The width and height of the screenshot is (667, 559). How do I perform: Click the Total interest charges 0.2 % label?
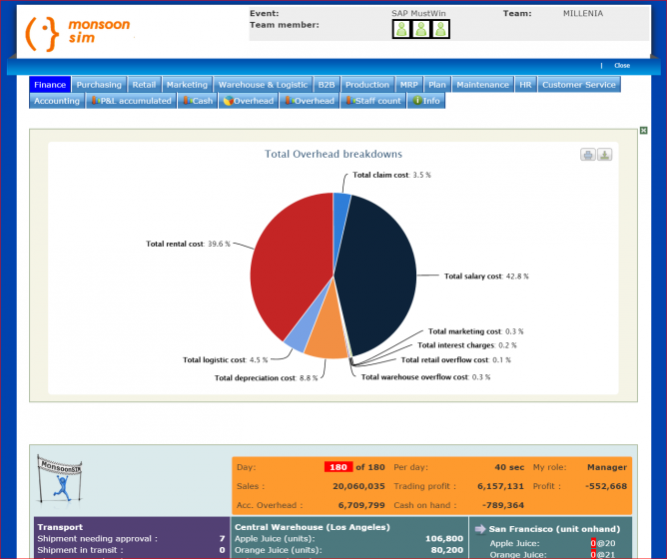point(467,345)
